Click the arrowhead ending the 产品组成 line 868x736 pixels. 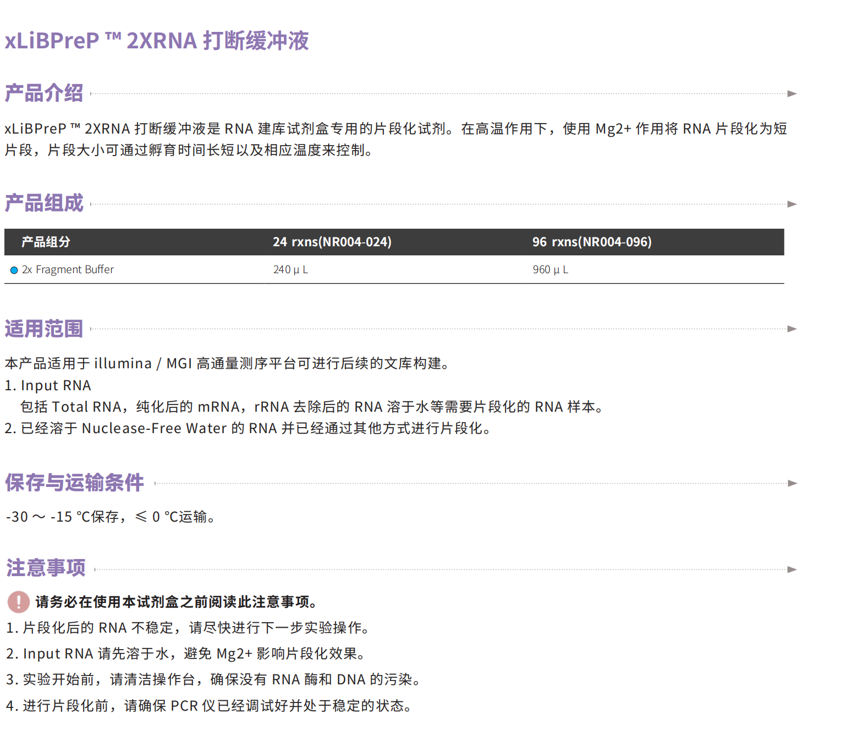pyautogui.click(x=792, y=204)
